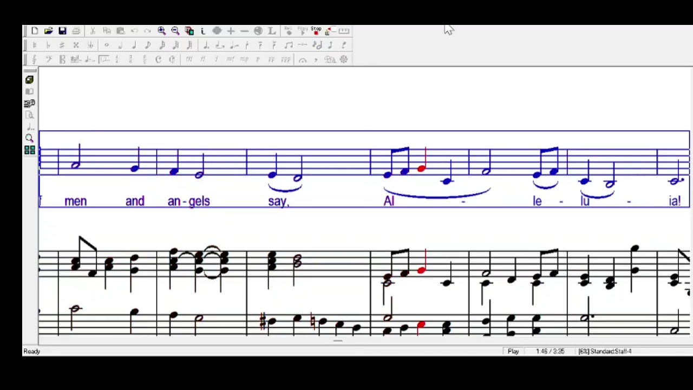The width and height of the screenshot is (693, 390).
Task: Click the globe toolbar icon
Action: [x=258, y=31]
